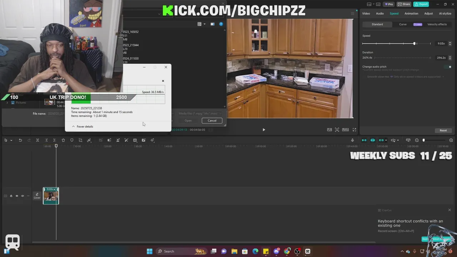Screen dimensions: 457x257
Task: Select the Curve speed mode
Action: tap(403, 24)
